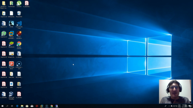
Task: Launch VMware Workstation from the desktop
Action: [11, 35]
